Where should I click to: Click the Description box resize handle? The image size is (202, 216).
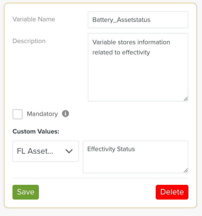[x=186, y=99]
